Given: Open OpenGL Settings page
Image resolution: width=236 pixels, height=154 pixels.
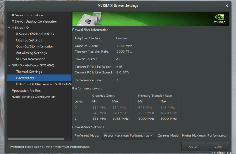Looking at the screenshot, I should (29, 40).
